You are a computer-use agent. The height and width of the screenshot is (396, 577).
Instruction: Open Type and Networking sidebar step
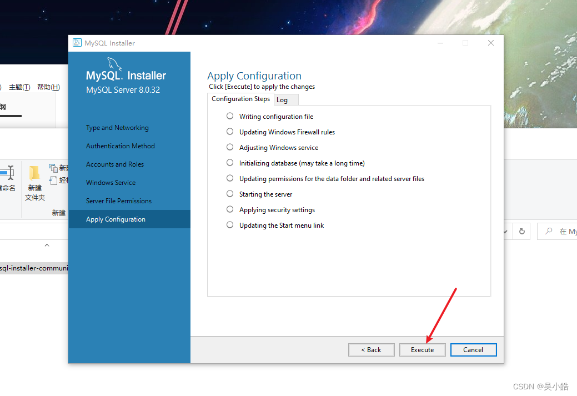coord(117,128)
